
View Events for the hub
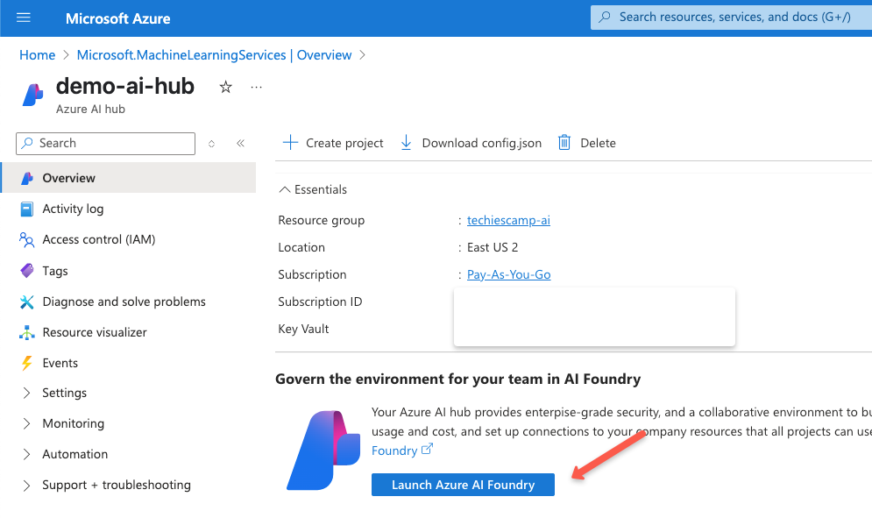pos(60,362)
